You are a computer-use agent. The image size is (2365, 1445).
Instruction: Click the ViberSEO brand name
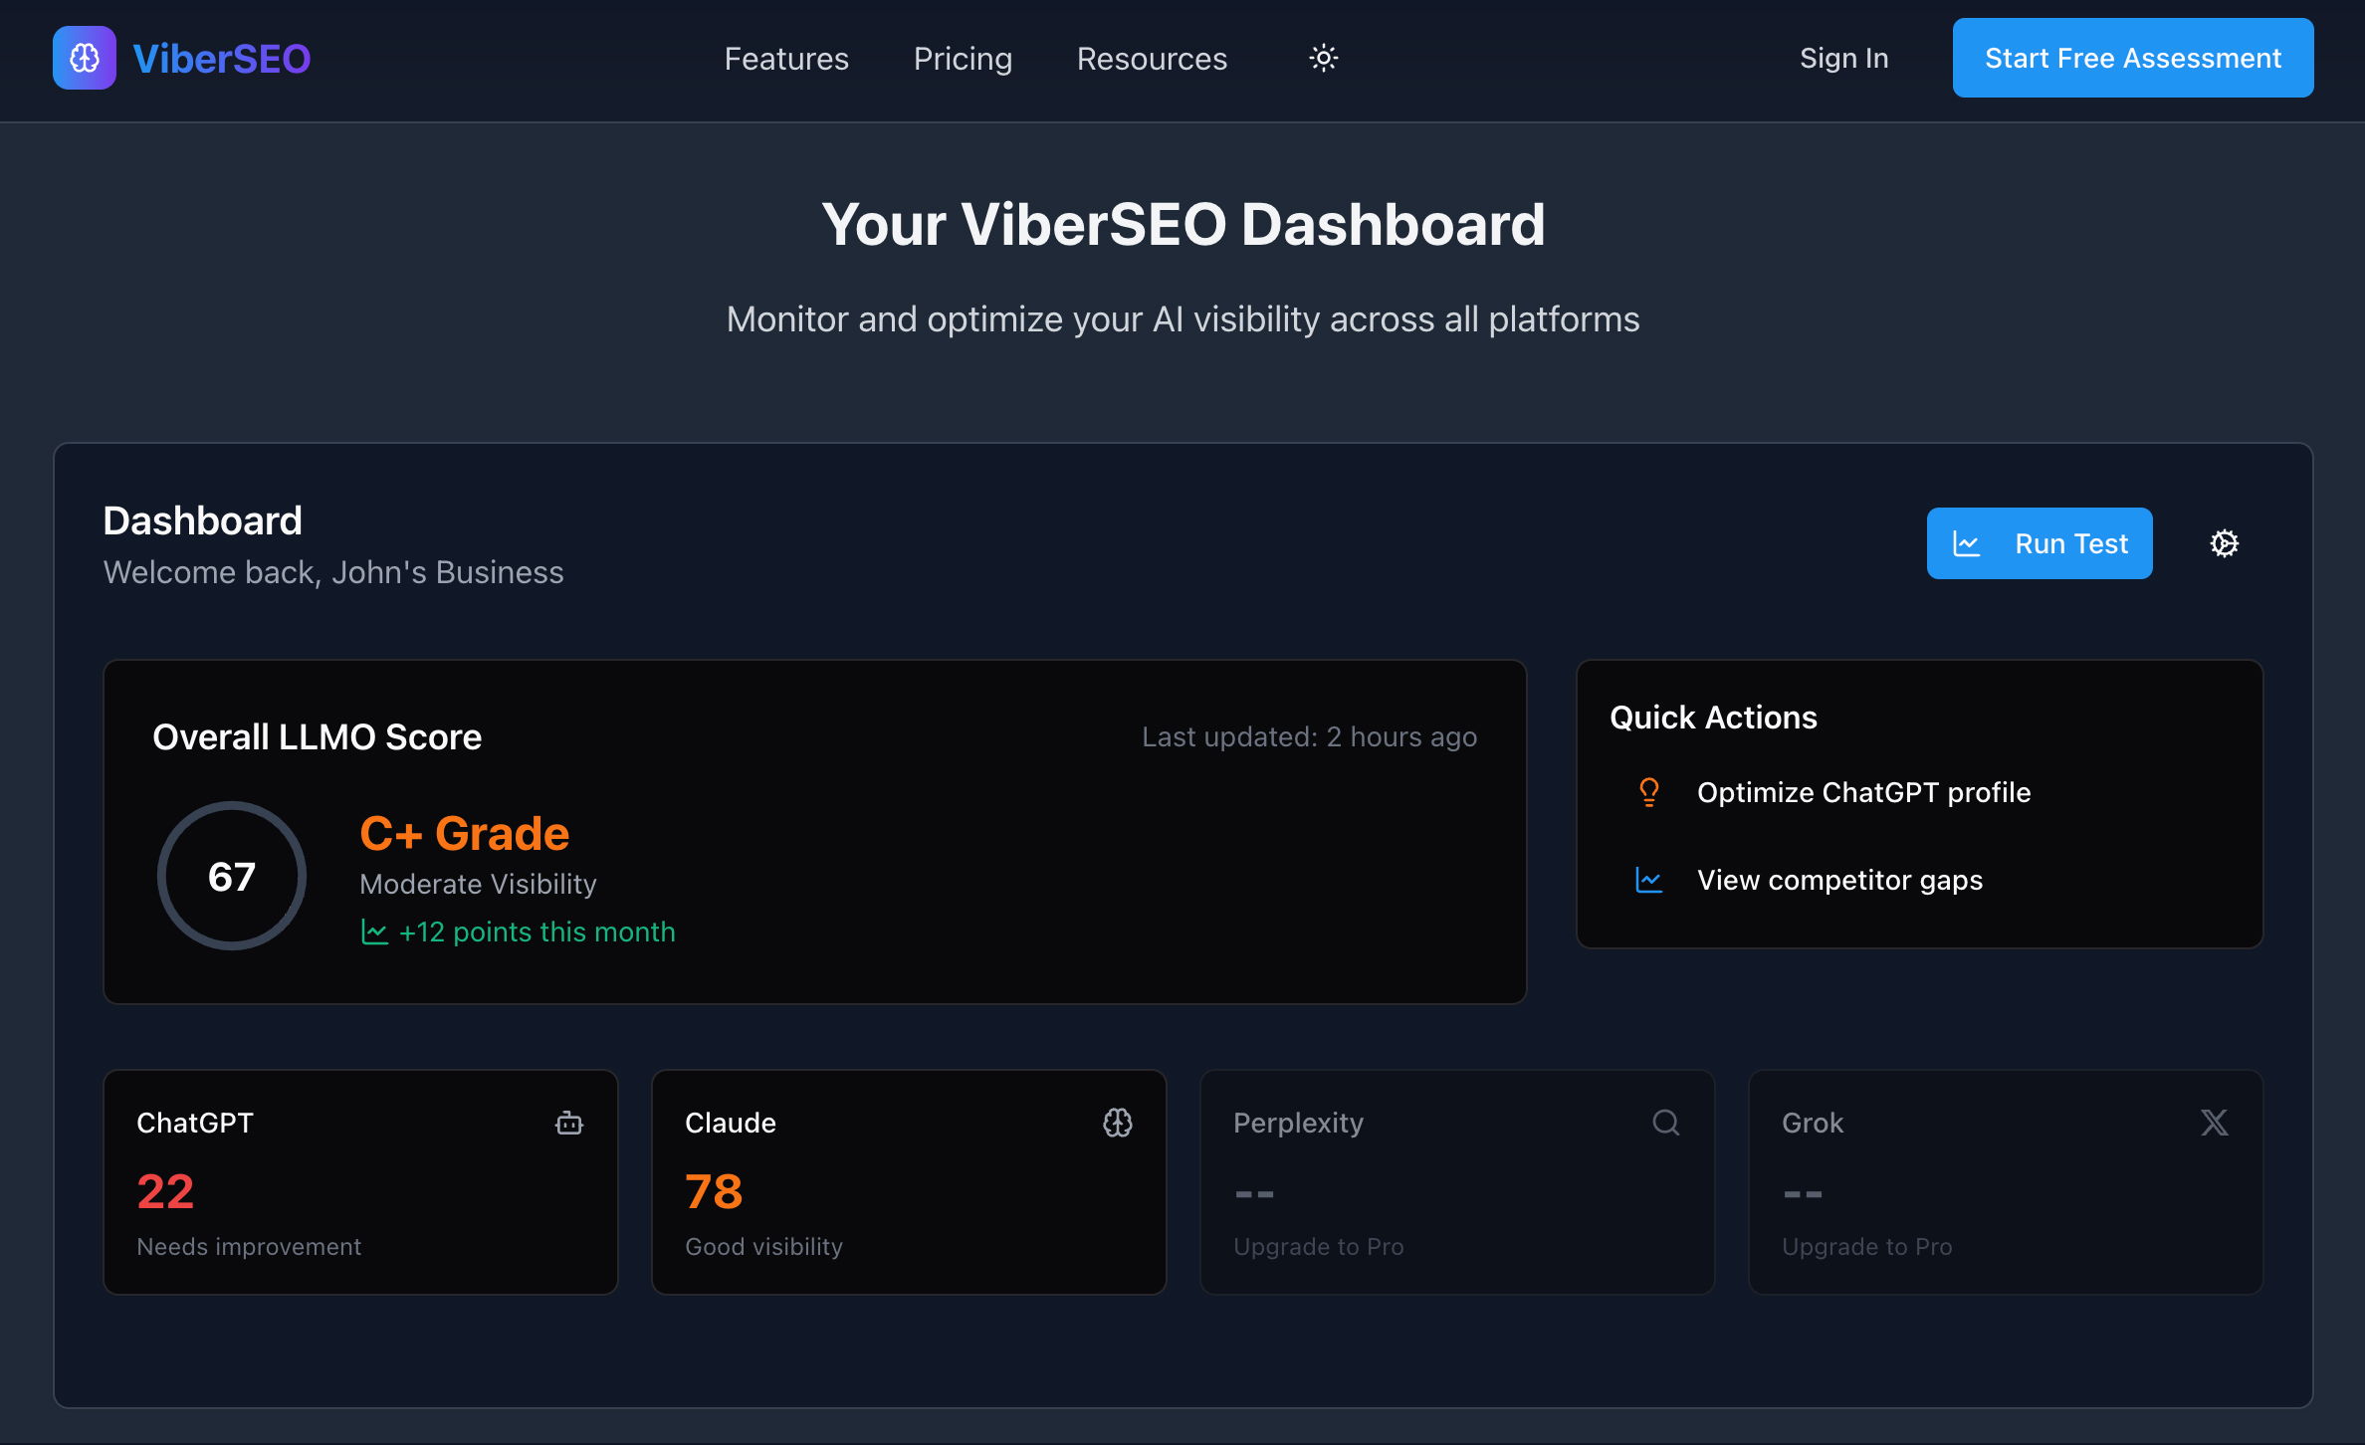(x=222, y=59)
